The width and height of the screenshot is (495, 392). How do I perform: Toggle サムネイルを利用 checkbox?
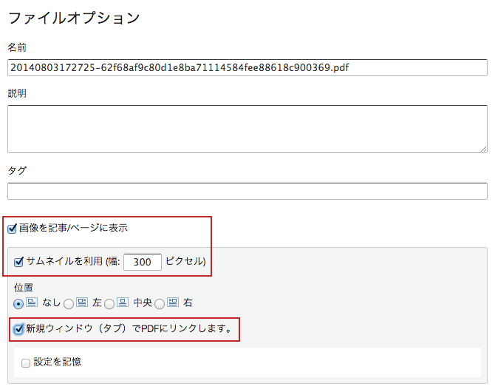(x=18, y=262)
